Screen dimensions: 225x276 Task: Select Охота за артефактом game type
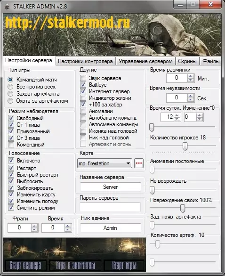10,101
